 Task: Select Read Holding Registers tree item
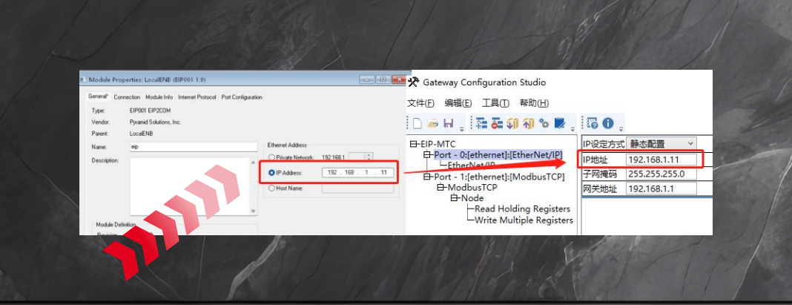522,209
